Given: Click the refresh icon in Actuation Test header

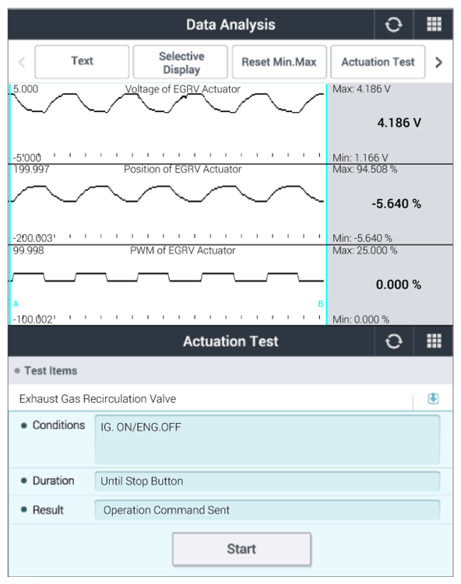Looking at the screenshot, I should point(393,341).
